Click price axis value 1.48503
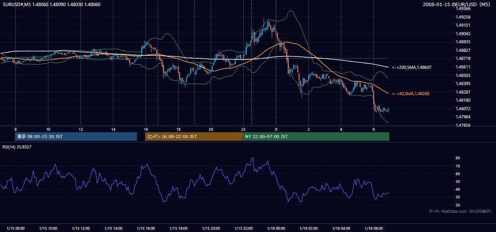Image resolution: width=496 pixels, height=232 pixels. tap(463, 75)
